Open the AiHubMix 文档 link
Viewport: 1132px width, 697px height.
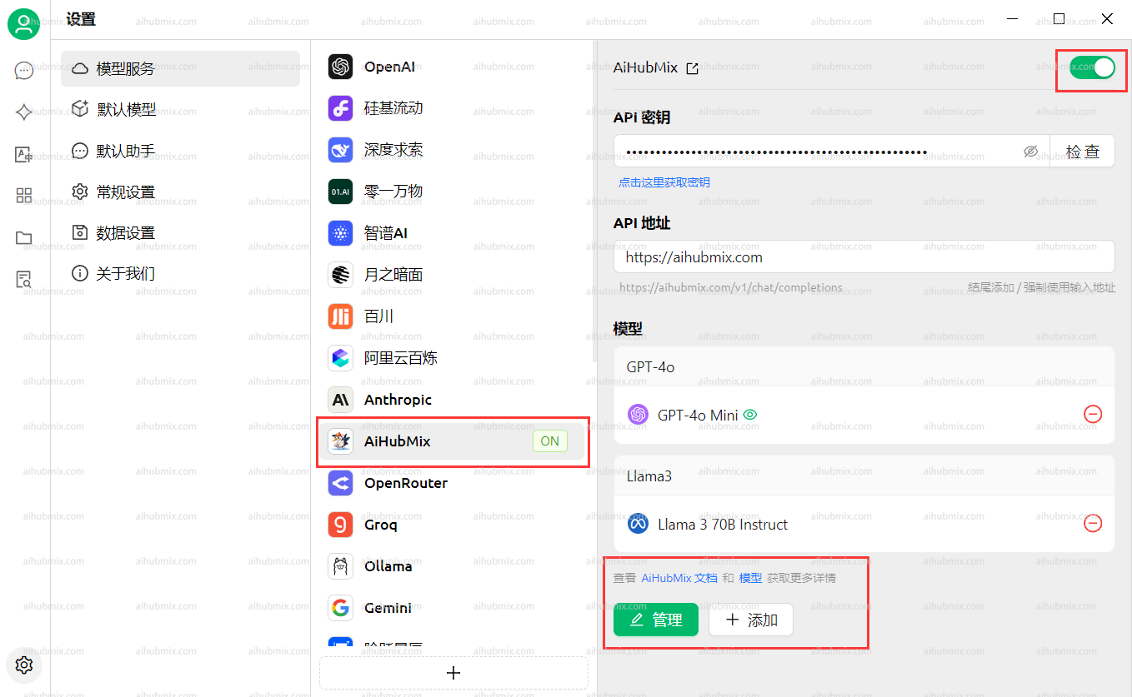coord(679,577)
